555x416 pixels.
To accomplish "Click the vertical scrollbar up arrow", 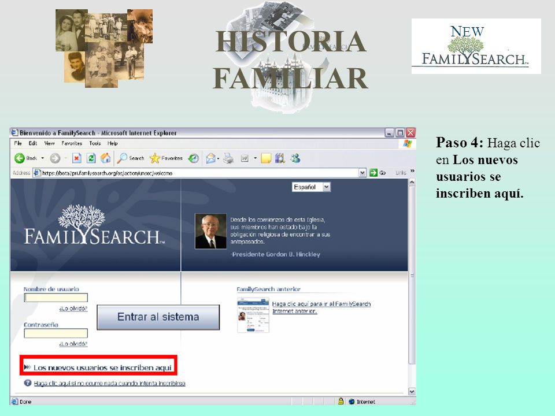I will point(412,182).
